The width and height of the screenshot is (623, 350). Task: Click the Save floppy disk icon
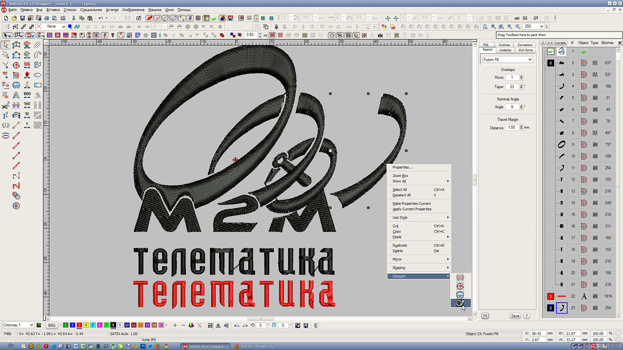[22, 18]
